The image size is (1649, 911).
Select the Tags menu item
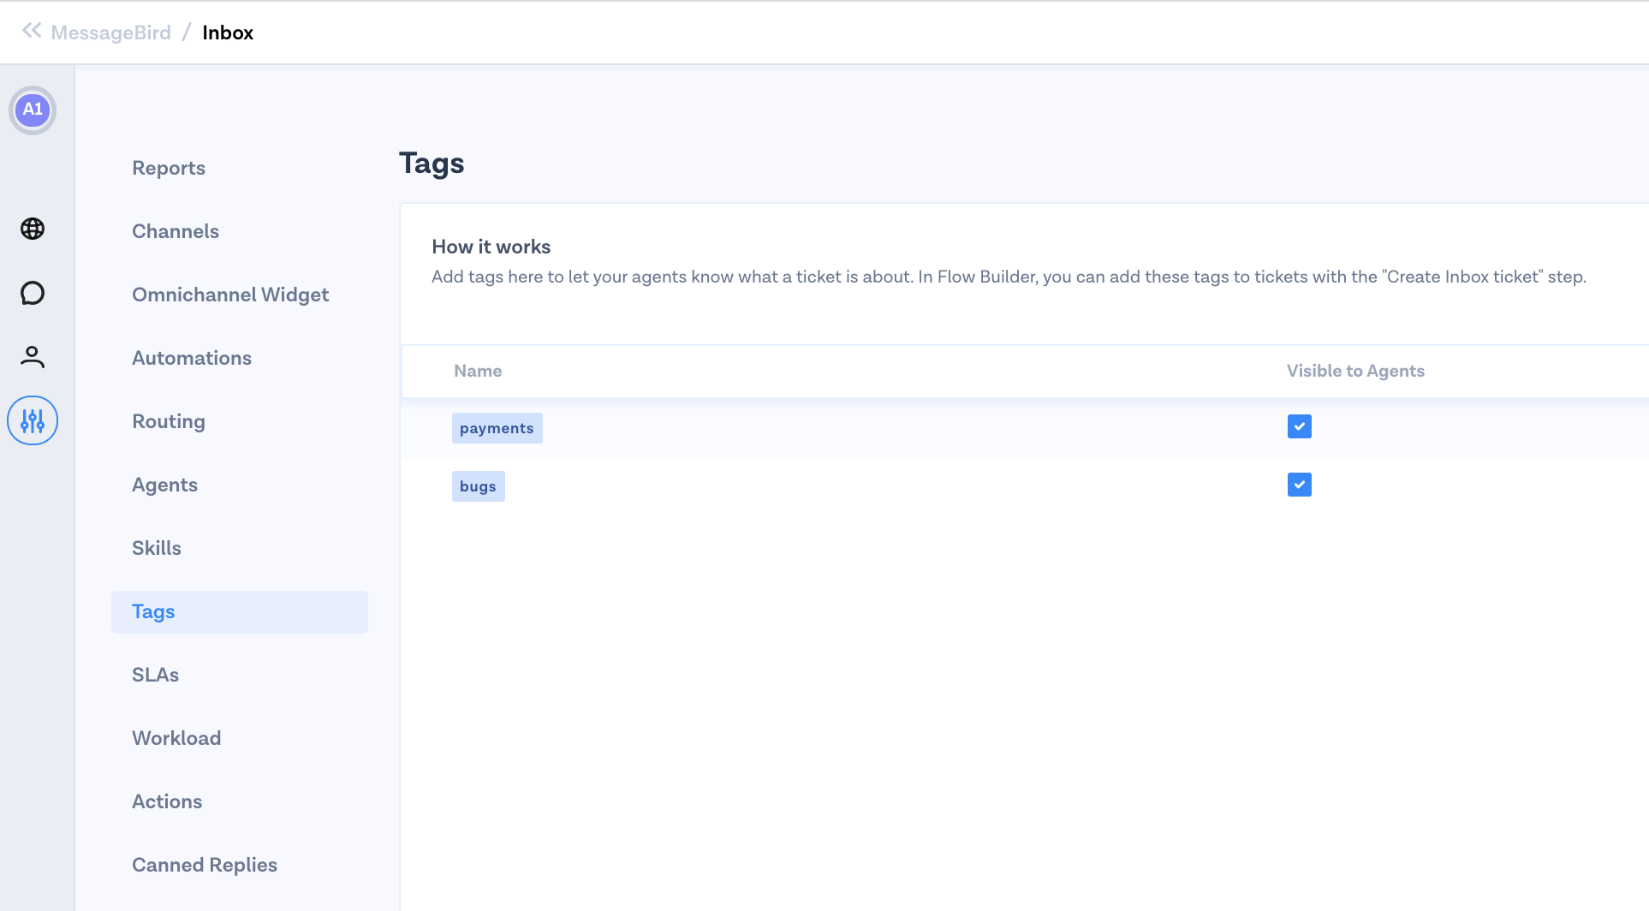[153, 611]
